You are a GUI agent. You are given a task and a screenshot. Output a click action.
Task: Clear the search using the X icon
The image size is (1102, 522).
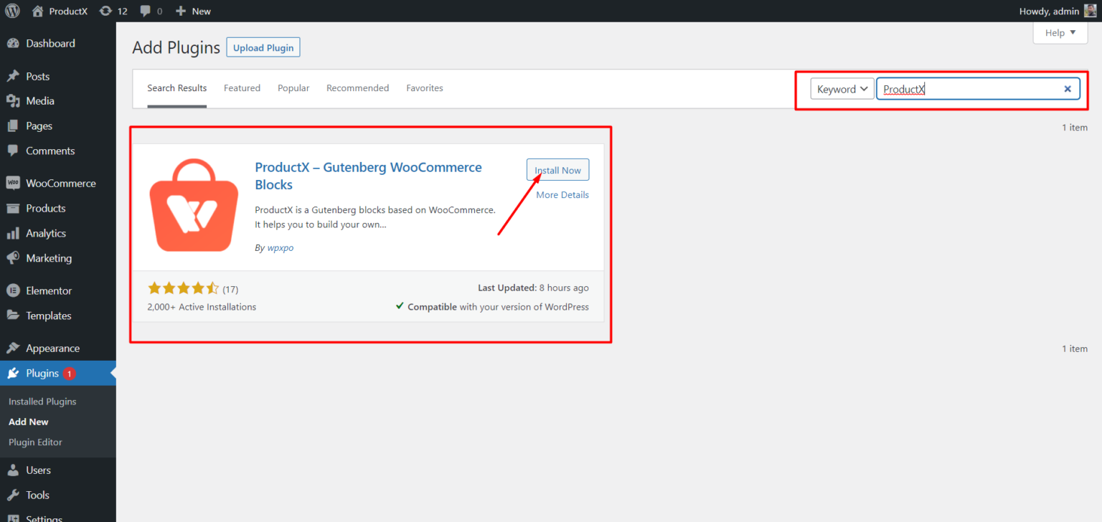click(x=1068, y=88)
